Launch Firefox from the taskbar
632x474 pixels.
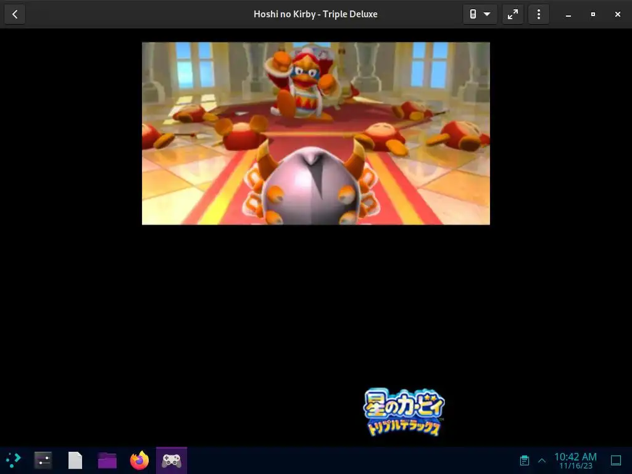click(139, 460)
